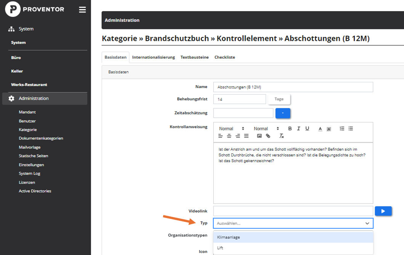This screenshot has width=404, height=255.
Task: Open the Mailvorlage admin page
Action: (30, 148)
